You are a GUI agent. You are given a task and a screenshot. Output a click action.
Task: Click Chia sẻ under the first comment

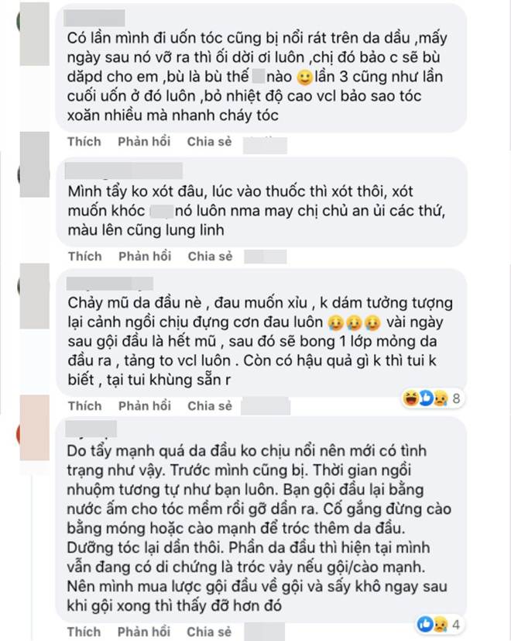(x=209, y=141)
